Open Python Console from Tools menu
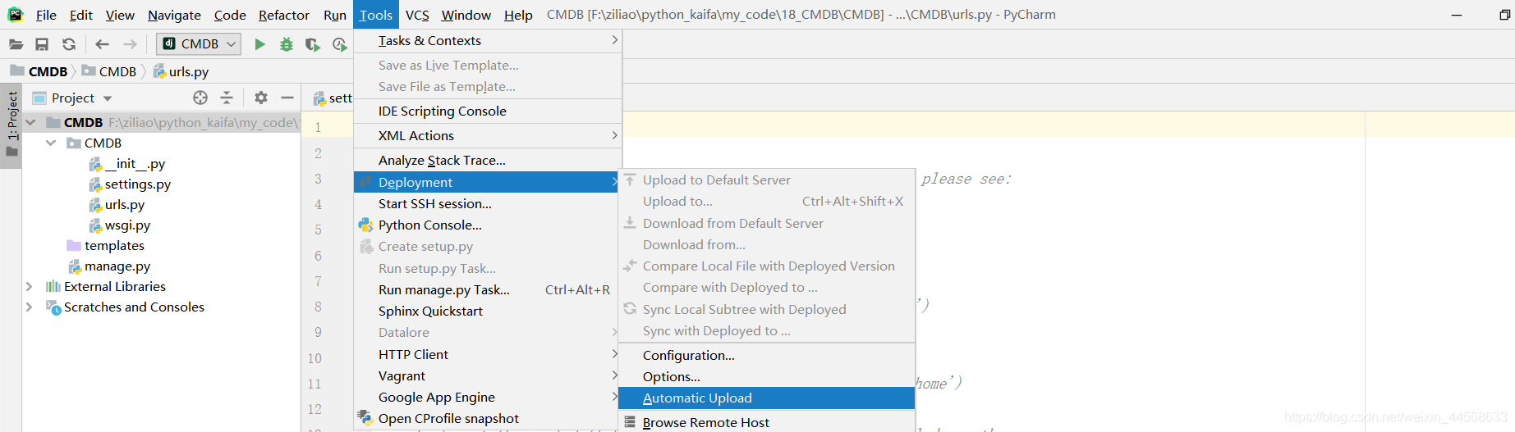 pos(488,225)
